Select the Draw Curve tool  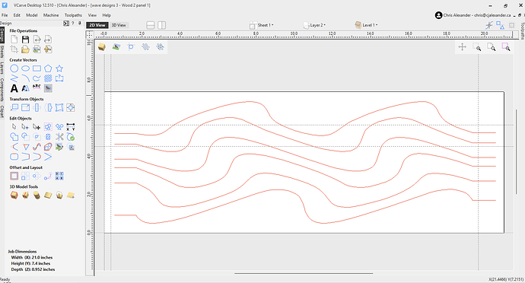click(x=37, y=78)
